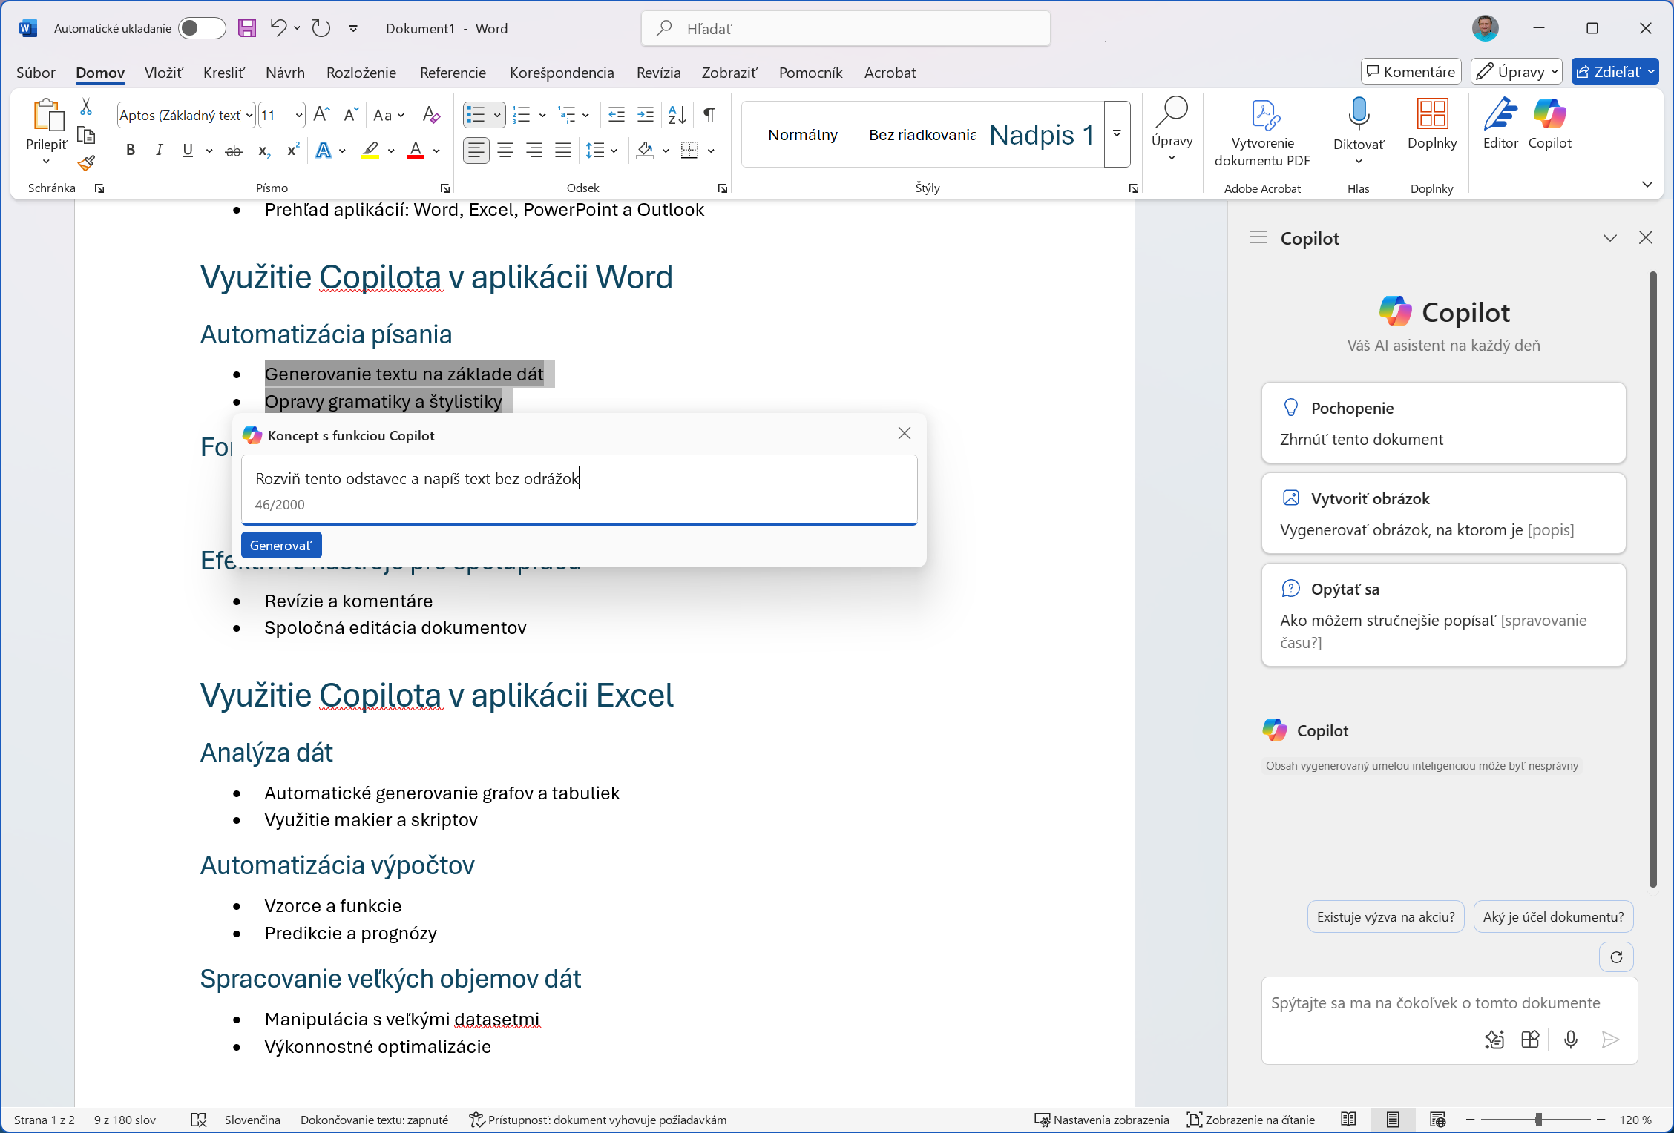Screen dimensions: 1674x1133
Task: Click the Copilot ribbon icon
Action: point(1549,115)
